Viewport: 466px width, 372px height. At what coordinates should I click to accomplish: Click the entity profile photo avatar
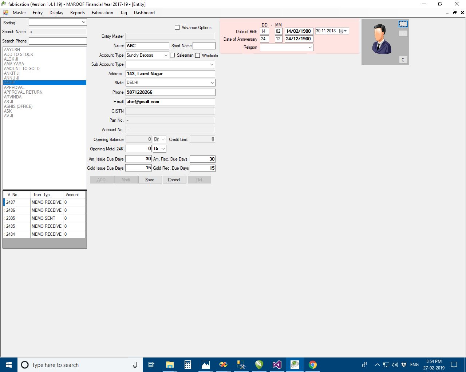pyautogui.click(x=381, y=39)
